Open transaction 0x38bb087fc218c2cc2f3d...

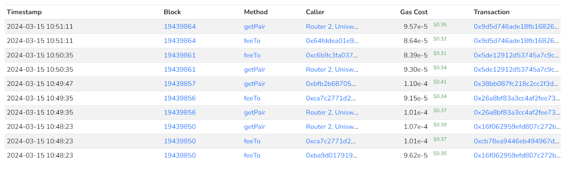516,84
